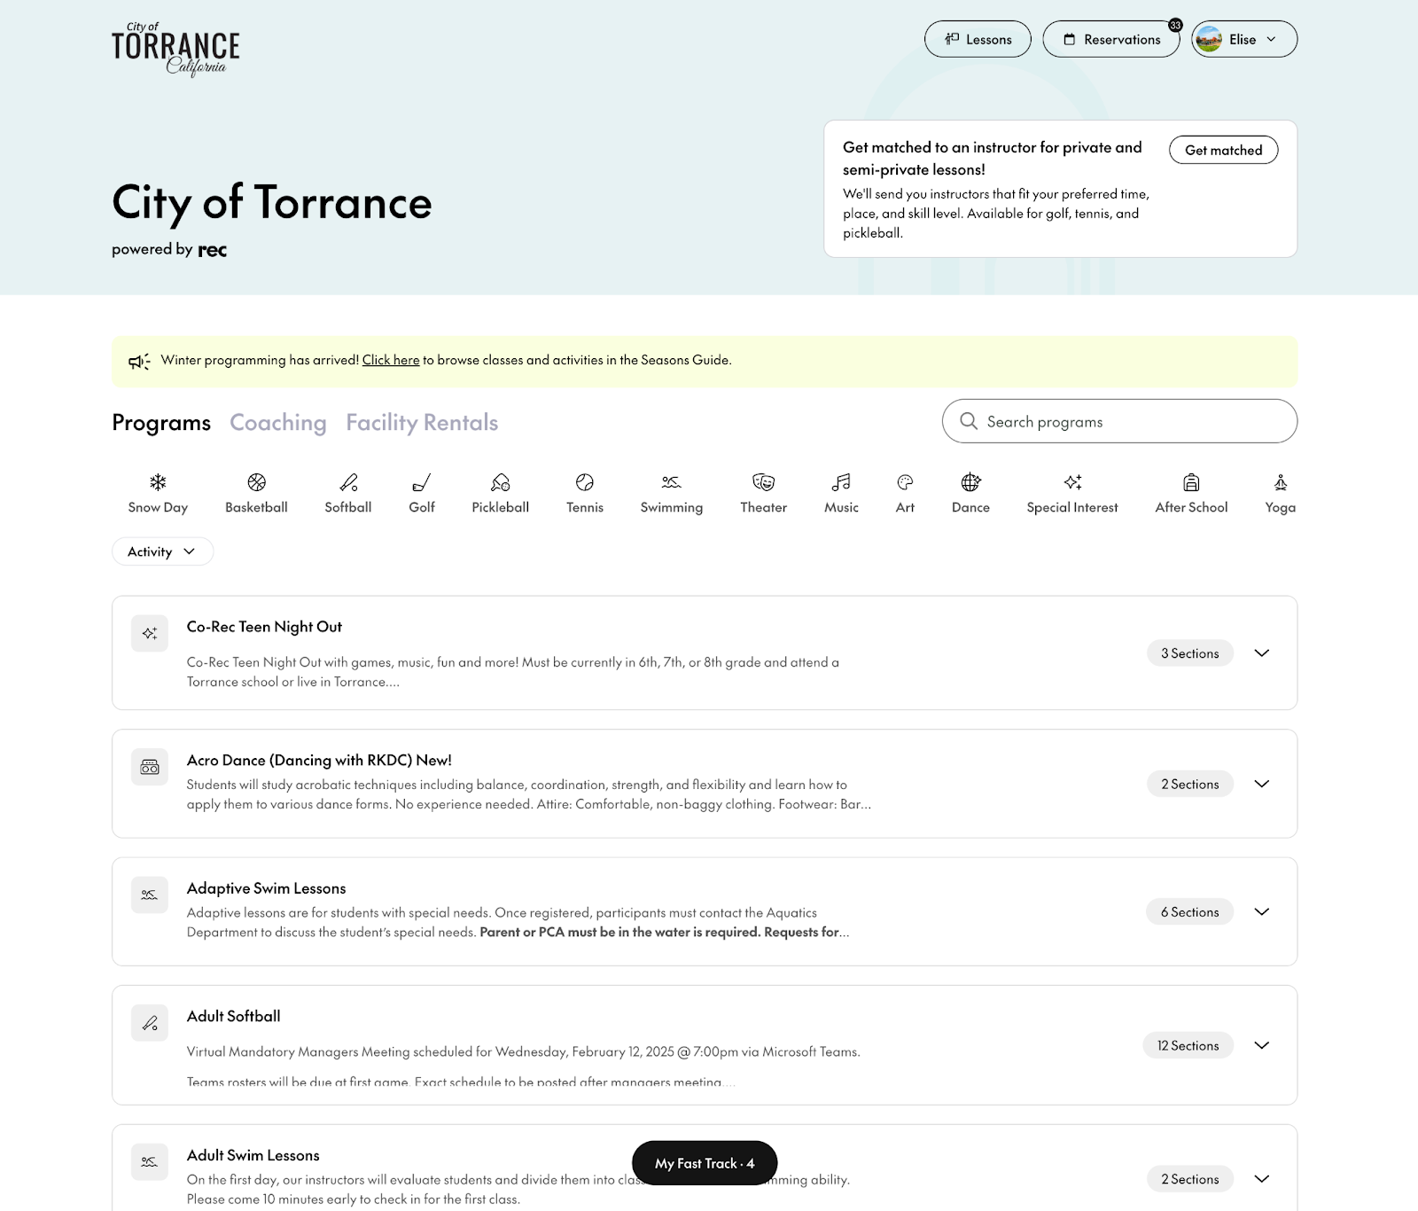Click the Adaptive Swim Lessons swimmer icon
The height and width of the screenshot is (1211, 1418).
pyautogui.click(x=150, y=895)
